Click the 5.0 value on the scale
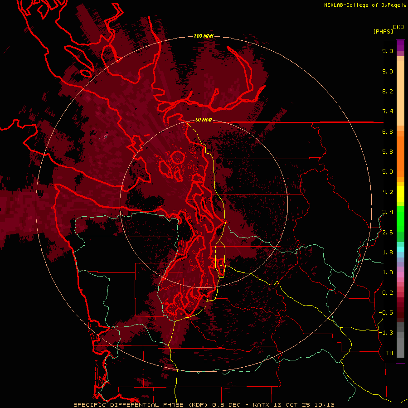 click(x=388, y=172)
